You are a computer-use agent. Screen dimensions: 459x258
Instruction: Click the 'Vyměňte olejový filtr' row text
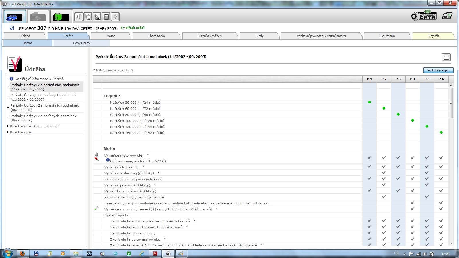[122, 167]
